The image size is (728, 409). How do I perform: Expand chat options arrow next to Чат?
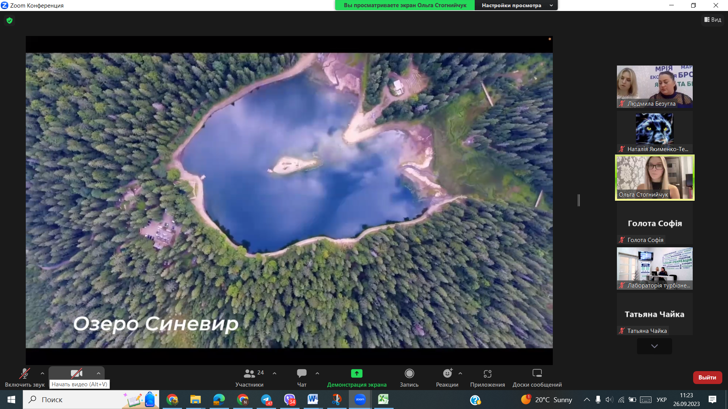tap(317, 373)
